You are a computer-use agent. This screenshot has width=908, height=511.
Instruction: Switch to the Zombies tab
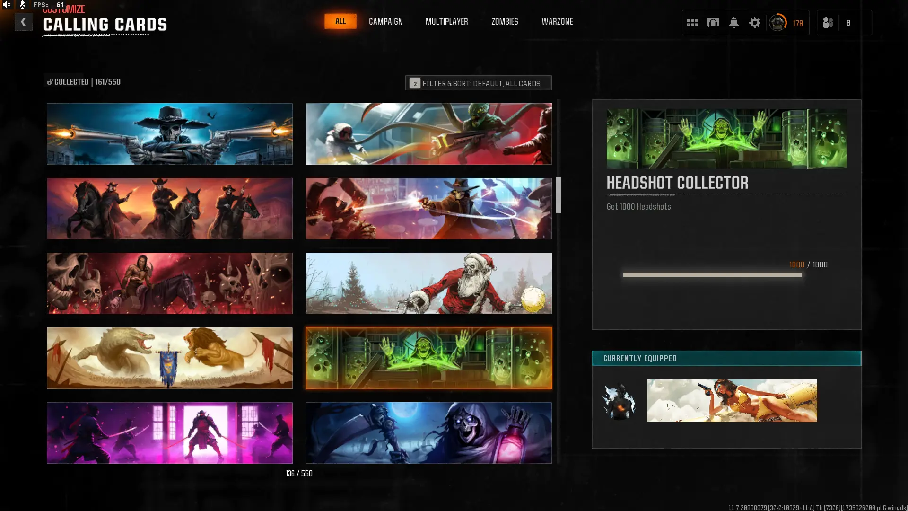point(504,21)
